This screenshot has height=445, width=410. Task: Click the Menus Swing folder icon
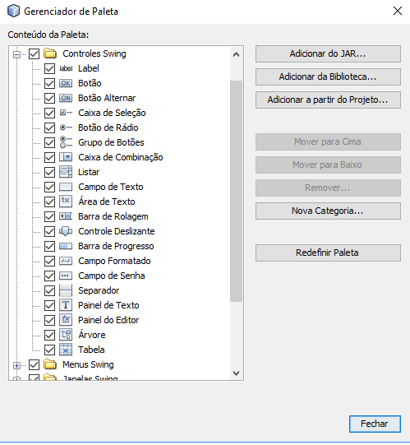tap(50, 364)
